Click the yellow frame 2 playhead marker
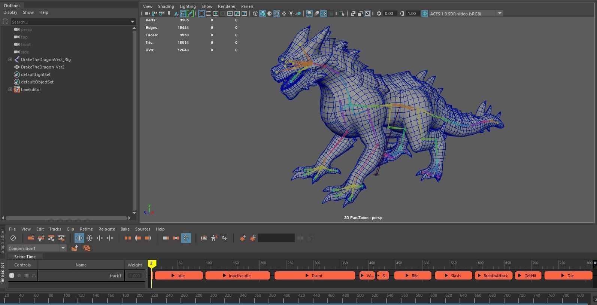Viewport: 597px width, 305px height. pyautogui.click(x=152, y=263)
